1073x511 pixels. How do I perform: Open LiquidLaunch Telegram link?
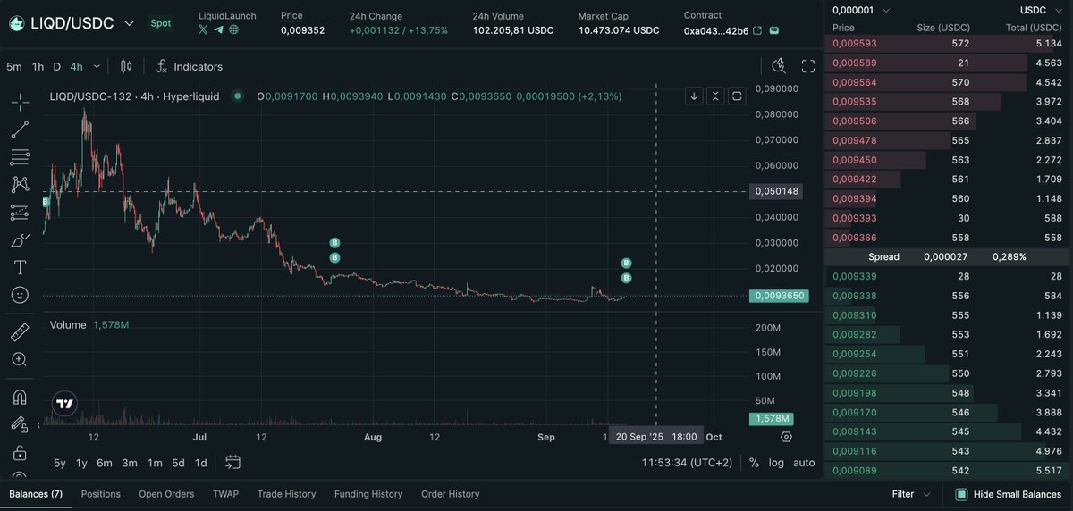pyautogui.click(x=219, y=29)
